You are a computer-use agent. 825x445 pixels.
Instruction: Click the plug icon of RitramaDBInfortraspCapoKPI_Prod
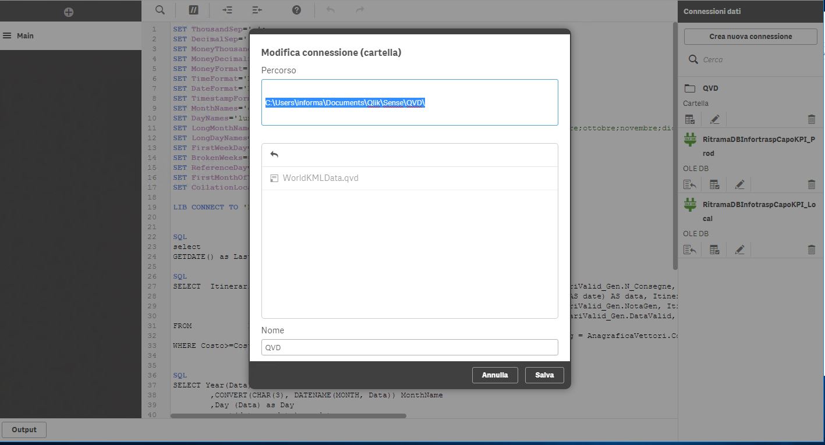click(690, 140)
